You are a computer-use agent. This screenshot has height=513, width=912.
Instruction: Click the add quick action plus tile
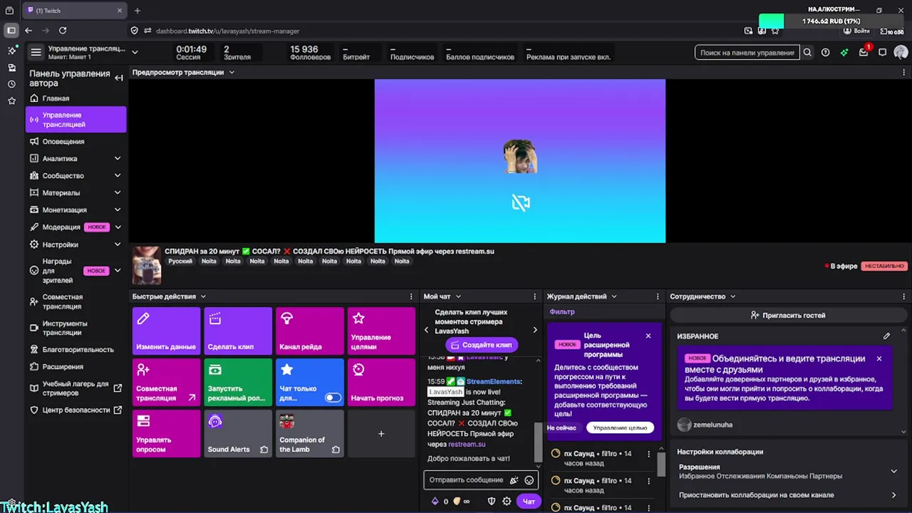coord(381,433)
